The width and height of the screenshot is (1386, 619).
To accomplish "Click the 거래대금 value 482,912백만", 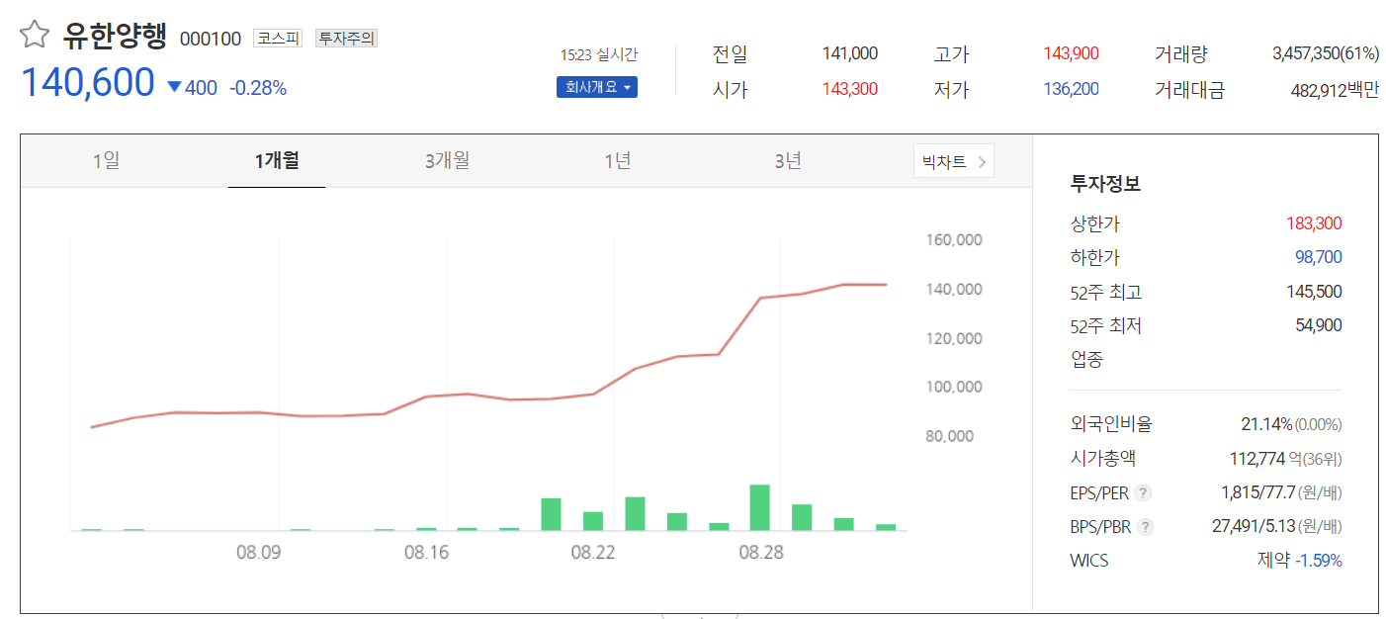I will [x=1335, y=90].
